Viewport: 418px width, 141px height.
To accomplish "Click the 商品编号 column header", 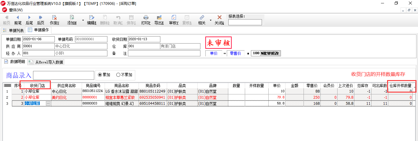I will [x=93, y=86].
